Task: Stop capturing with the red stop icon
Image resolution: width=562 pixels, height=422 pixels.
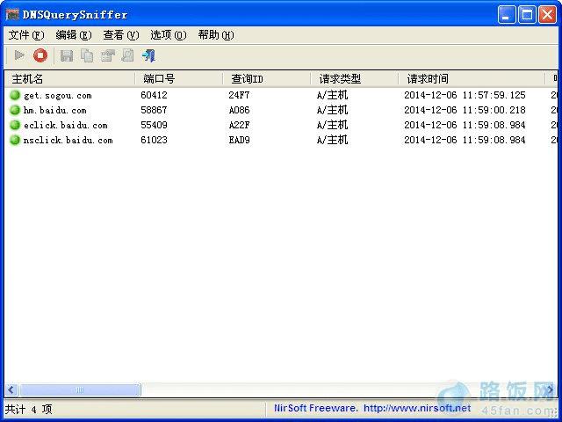Action: (40, 55)
